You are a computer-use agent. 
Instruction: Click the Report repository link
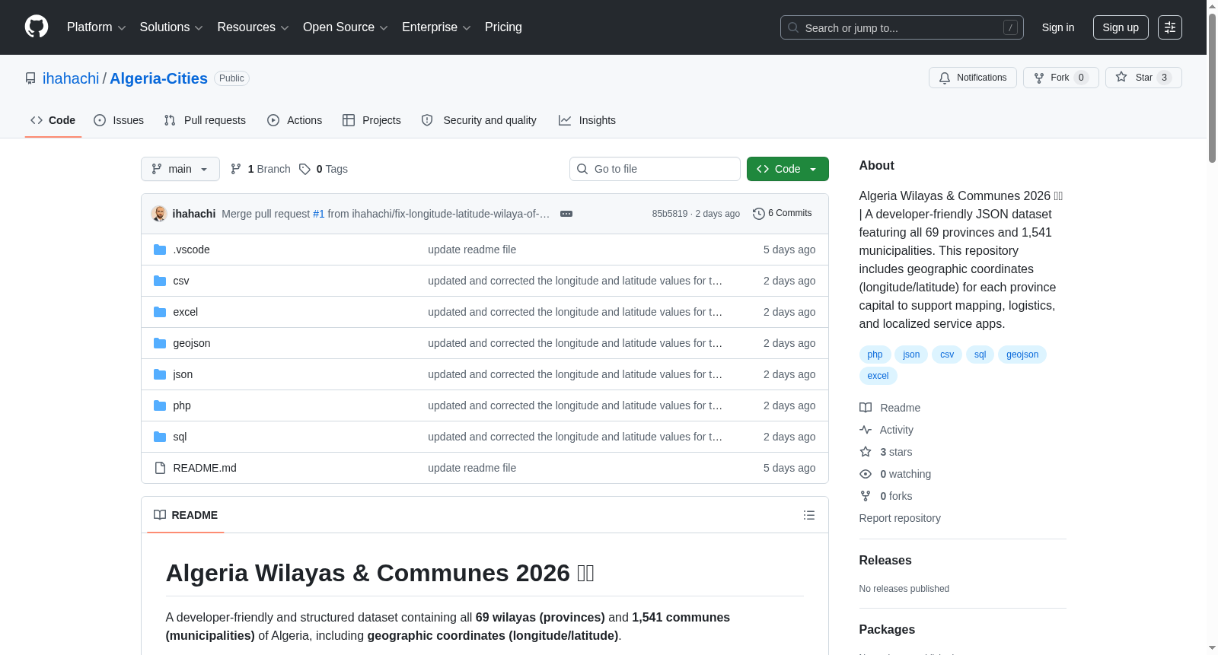[900, 518]
